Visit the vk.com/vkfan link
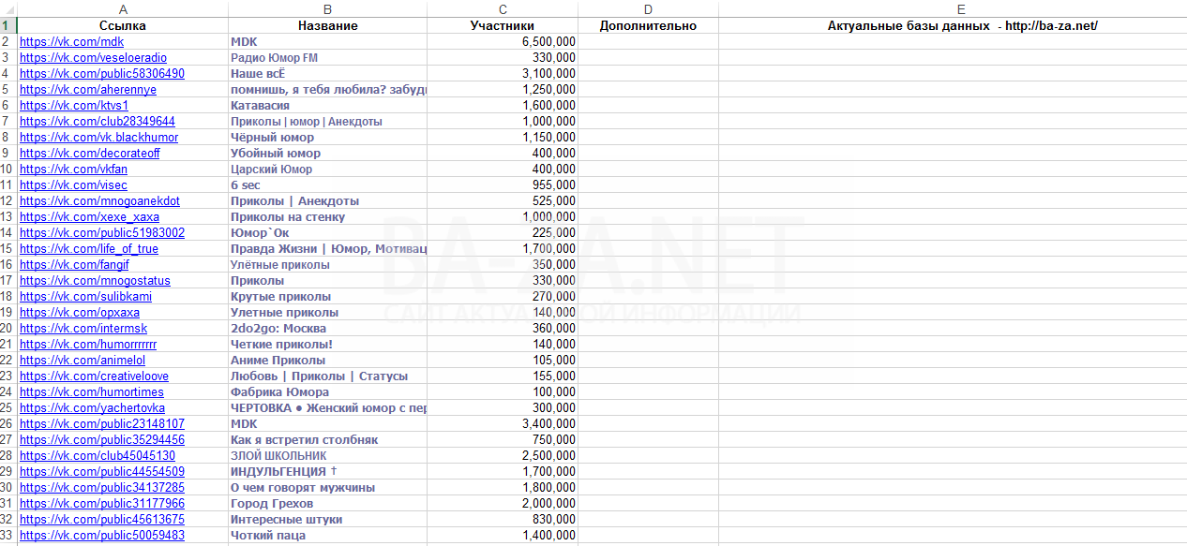The image size is (1187, 546). pyautogui.click(x=73, y=169)
